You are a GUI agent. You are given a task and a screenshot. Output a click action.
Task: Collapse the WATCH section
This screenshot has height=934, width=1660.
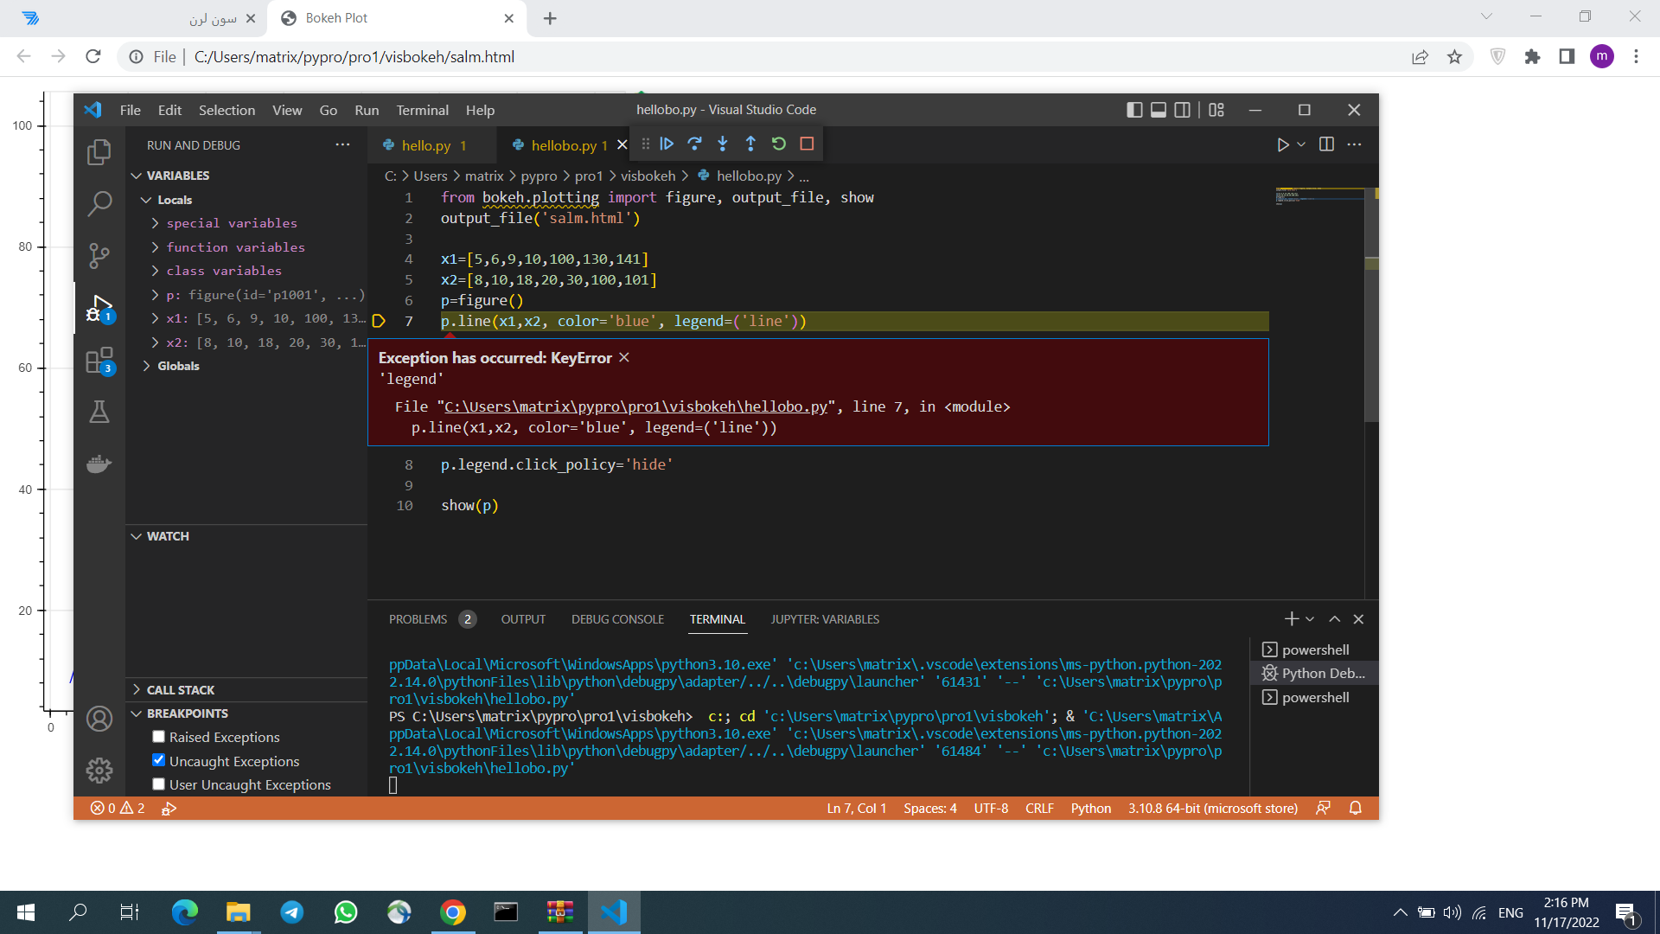point(136,536)
